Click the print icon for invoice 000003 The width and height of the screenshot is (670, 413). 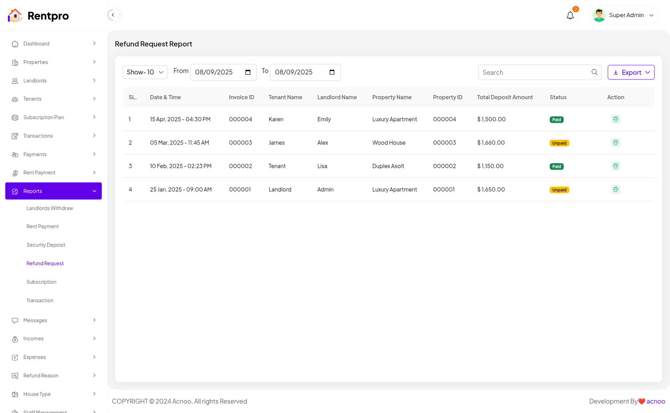615,143
